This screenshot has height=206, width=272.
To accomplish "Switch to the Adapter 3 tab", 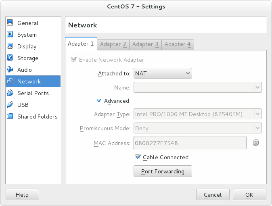I will point(145,44).
